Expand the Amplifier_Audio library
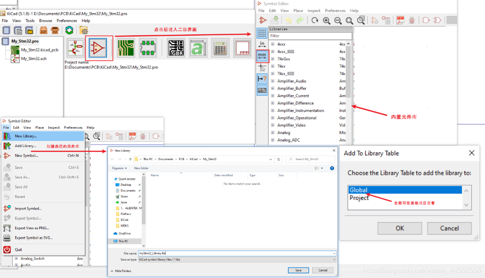This screenshot has height=278, width=485. point(272,81)
